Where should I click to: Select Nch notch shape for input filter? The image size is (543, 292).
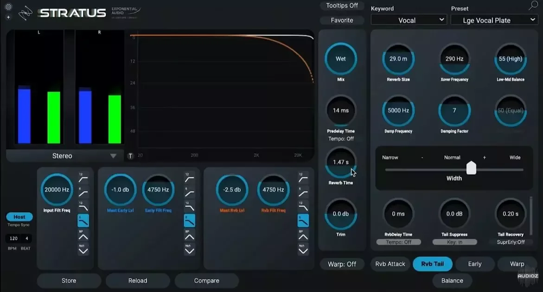[83, 249]
